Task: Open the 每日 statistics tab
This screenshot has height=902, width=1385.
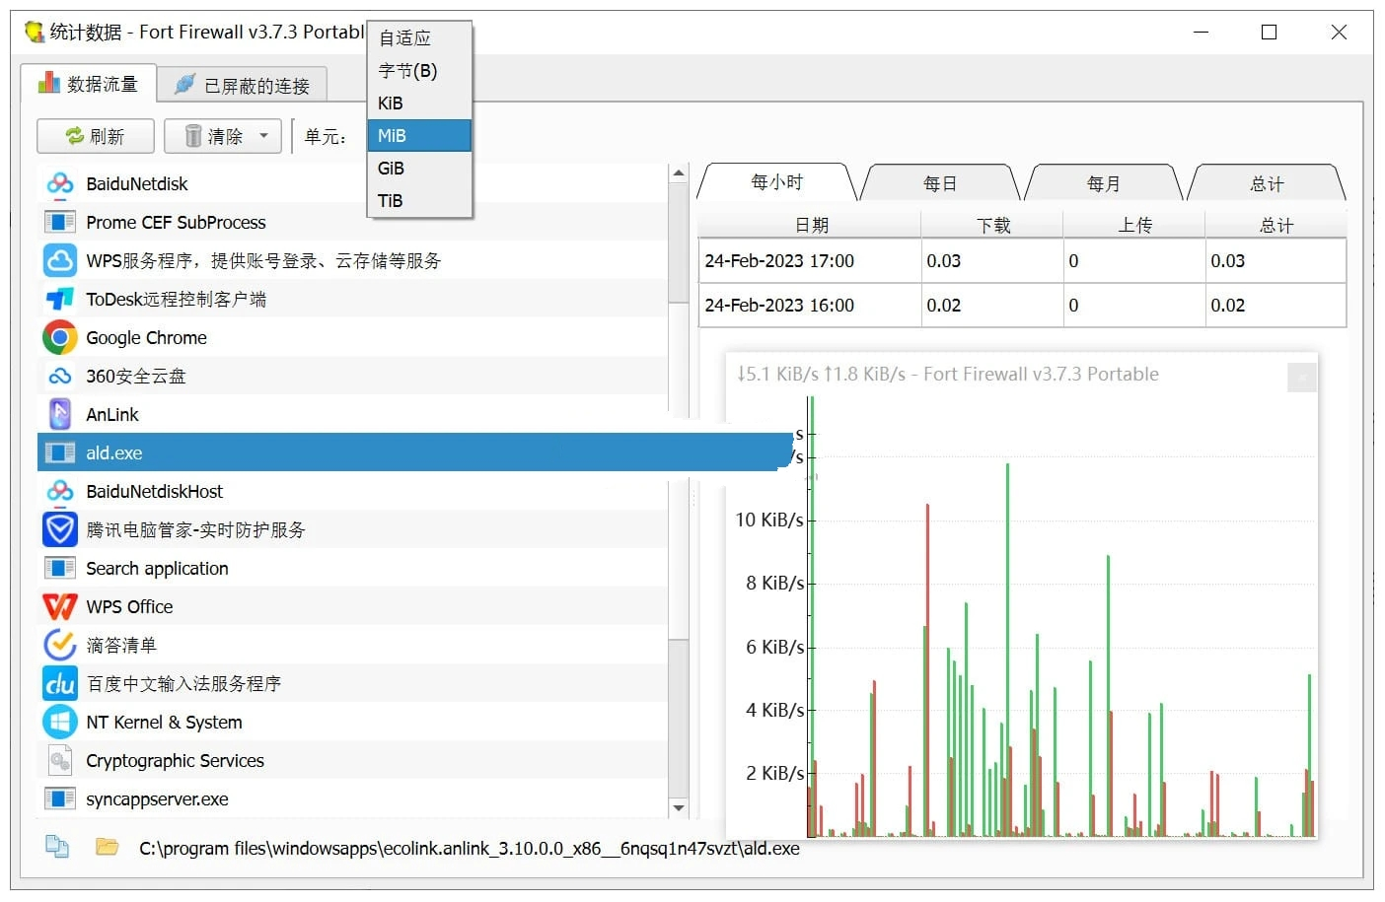Action: pos(939,184)
